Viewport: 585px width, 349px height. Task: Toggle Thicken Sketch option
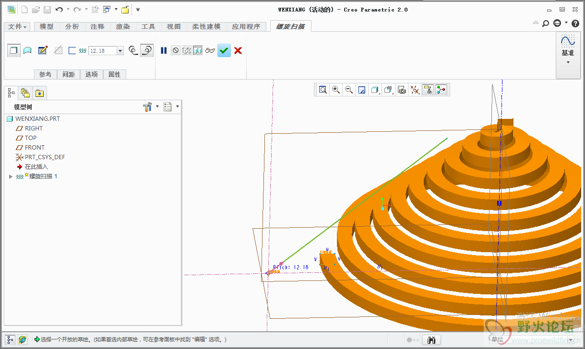coord(72,50)
